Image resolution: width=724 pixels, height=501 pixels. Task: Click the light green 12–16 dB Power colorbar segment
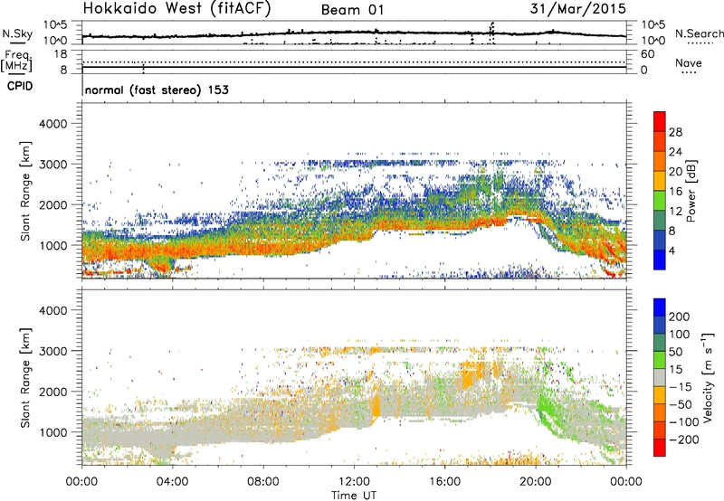coord(660,201)
